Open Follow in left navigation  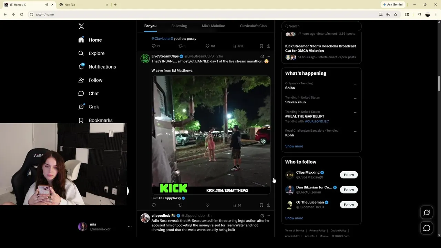point(90,80)
